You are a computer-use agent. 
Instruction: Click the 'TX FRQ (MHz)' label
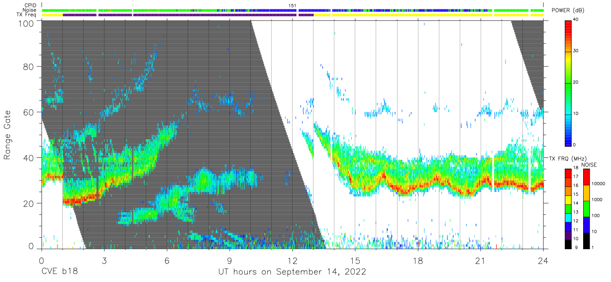coord(568,159)
